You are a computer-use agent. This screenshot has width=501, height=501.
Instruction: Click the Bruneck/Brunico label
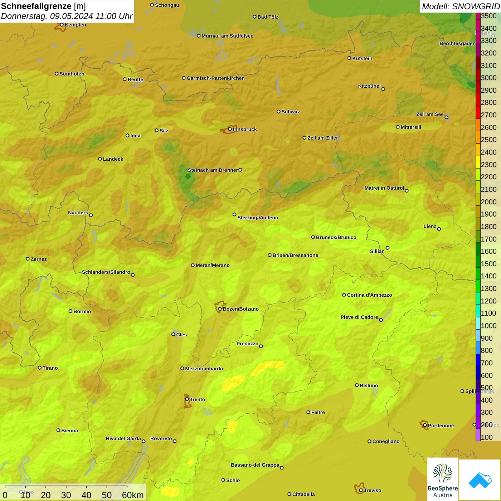(336, 237)
